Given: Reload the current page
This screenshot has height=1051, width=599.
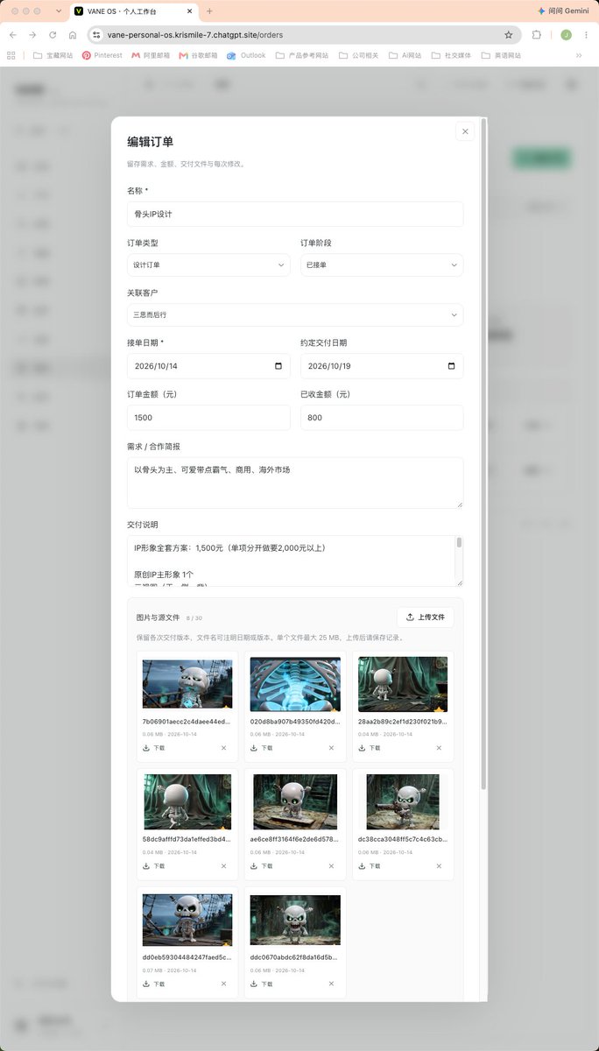Looking at the screenshot, I should pos(53,34).
